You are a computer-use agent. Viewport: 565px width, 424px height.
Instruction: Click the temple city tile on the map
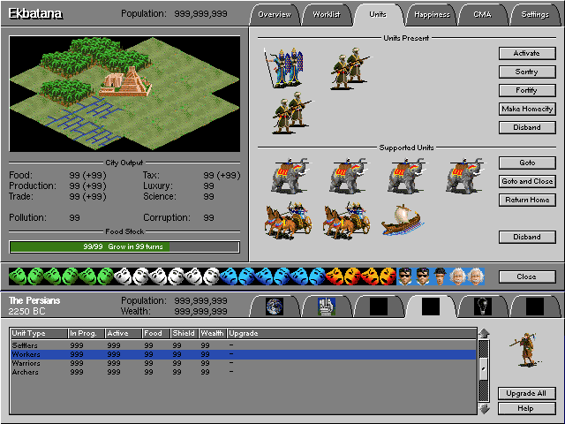[125, 82]
